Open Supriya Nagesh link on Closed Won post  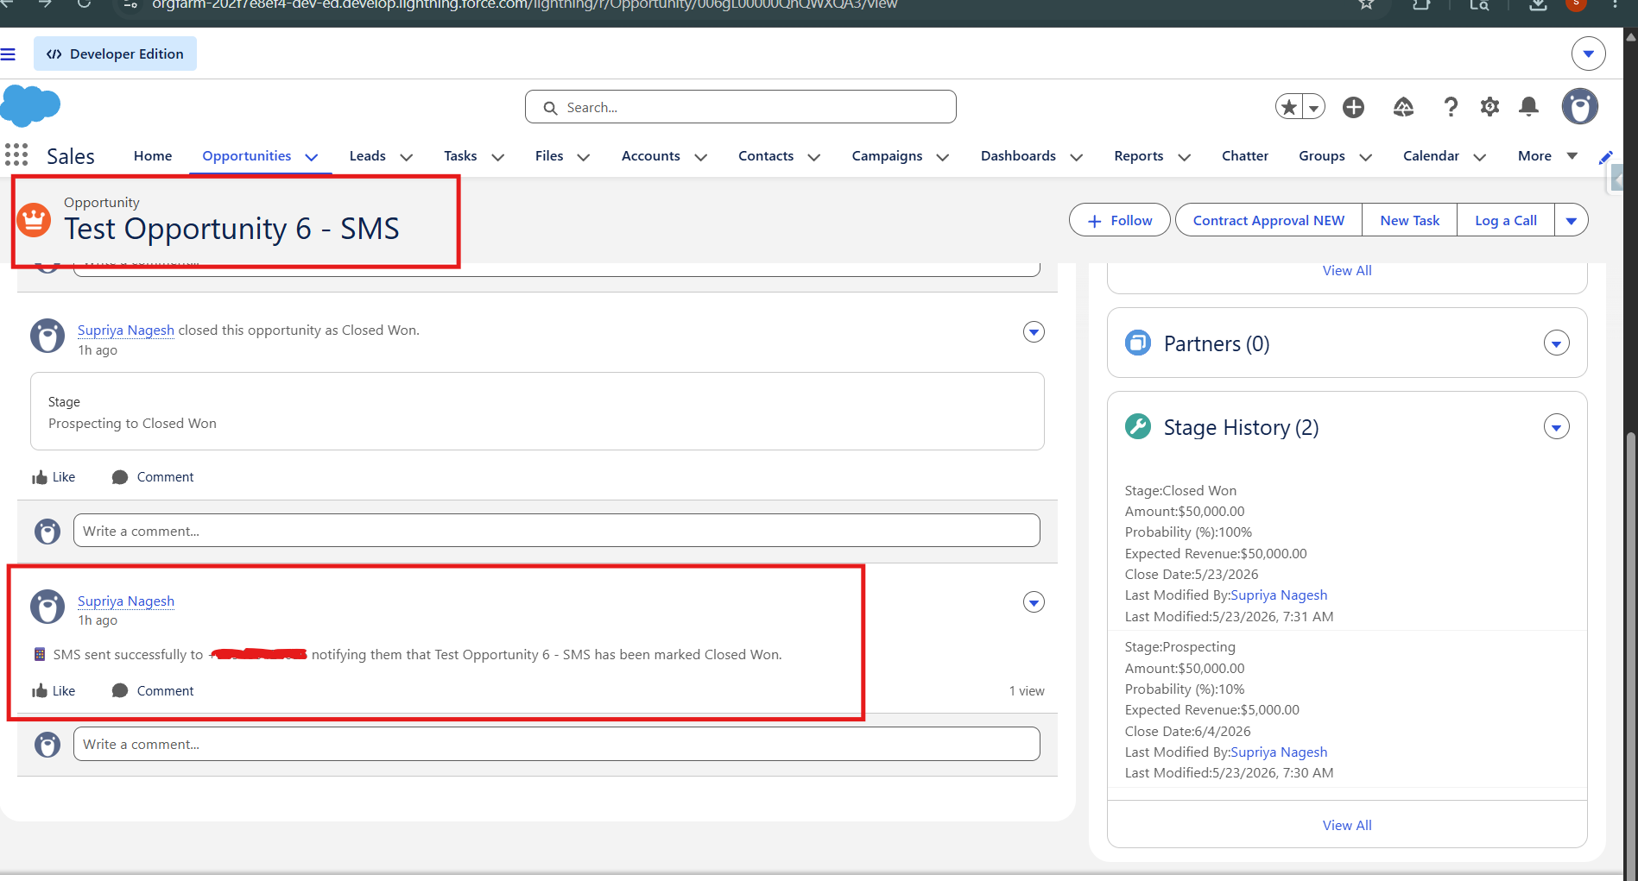point(126,330)
